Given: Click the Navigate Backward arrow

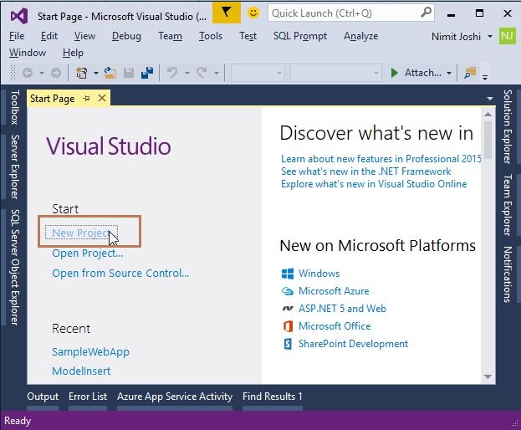Looking at the screenshot, I should 28,73.
